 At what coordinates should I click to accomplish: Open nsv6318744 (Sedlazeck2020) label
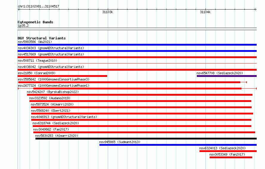click(56, 123)
